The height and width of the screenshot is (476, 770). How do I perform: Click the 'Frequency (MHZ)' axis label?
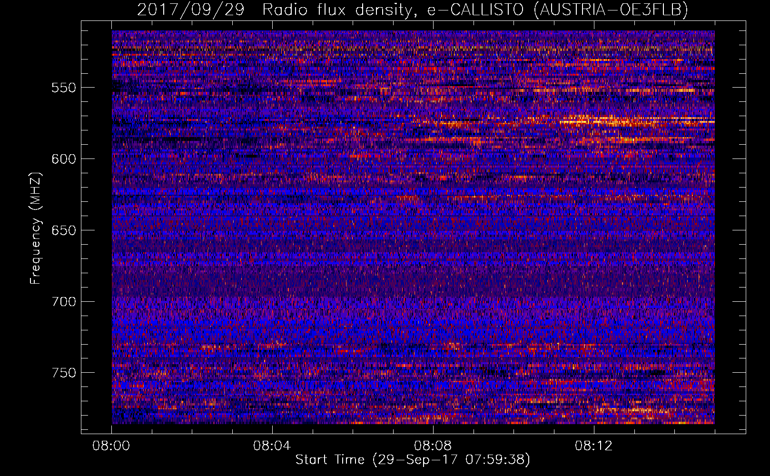[36, 228]
